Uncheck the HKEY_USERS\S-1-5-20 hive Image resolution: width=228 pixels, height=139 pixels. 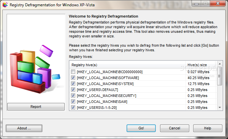point(73,108)
